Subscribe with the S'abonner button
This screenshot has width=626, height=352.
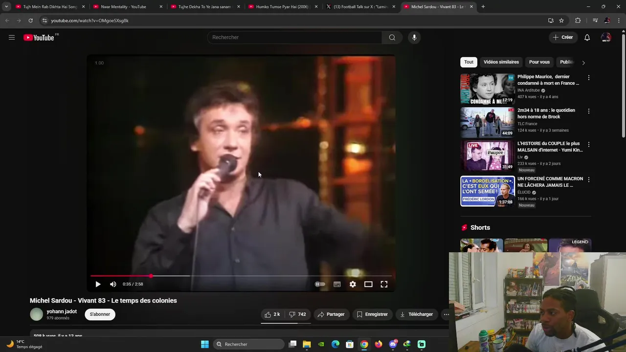coord(100,314)
